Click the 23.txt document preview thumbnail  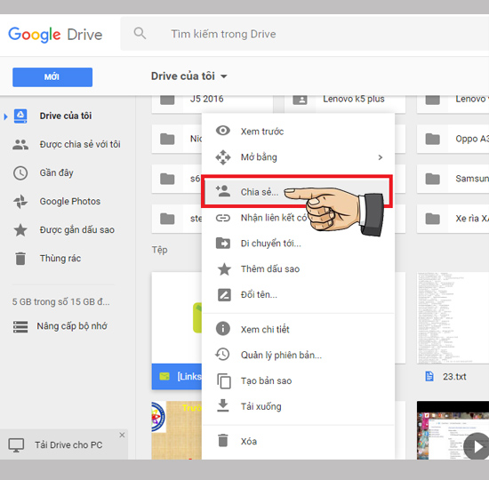tap(453, 318)
